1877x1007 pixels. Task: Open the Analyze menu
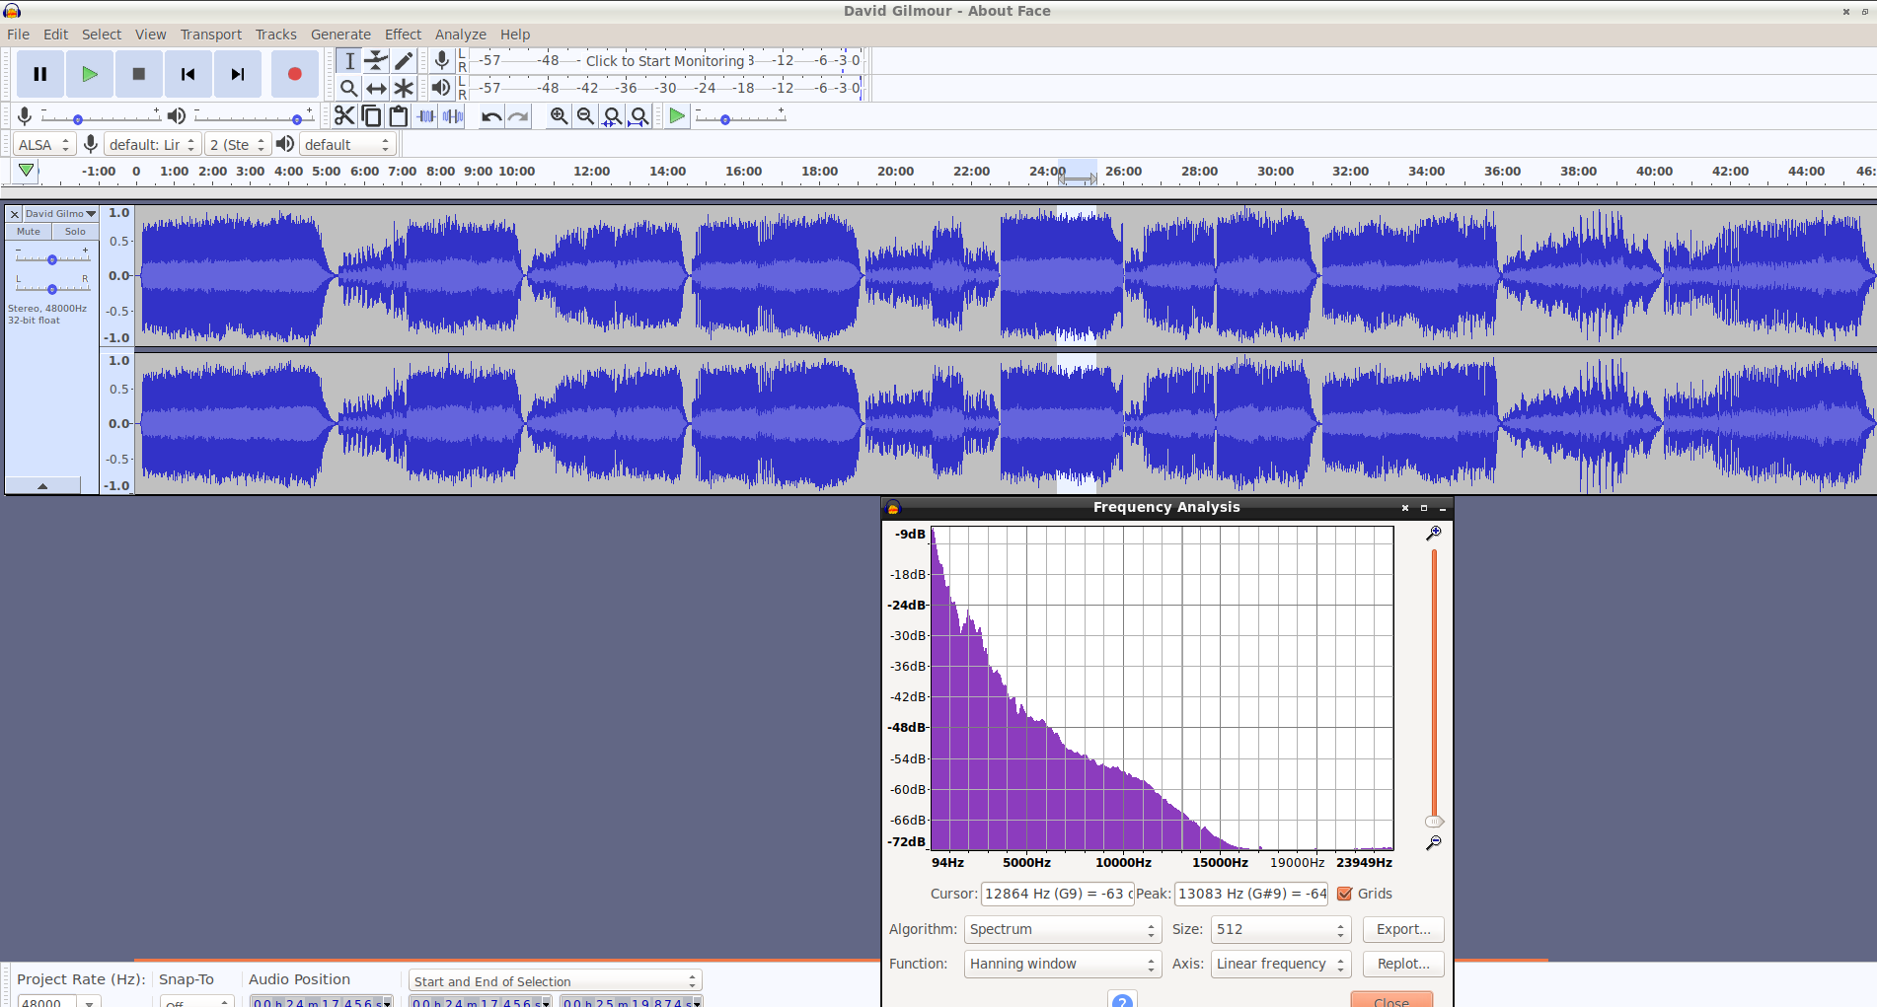pos(461,35)
